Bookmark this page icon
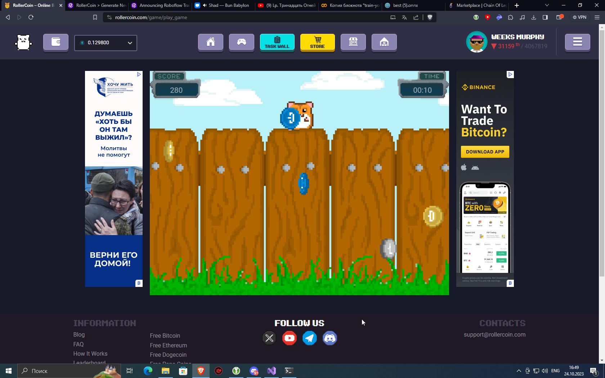The image size is (605, 378). pyautogui.click(x=95, y=17)
